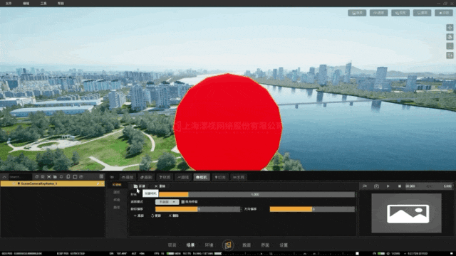
Task: Click the 00.000 current time field
Action: (410, 186)
